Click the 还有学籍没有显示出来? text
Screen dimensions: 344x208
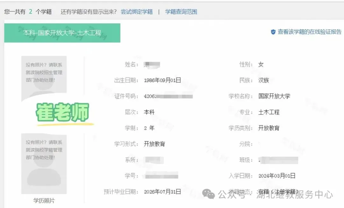[89, 11]
